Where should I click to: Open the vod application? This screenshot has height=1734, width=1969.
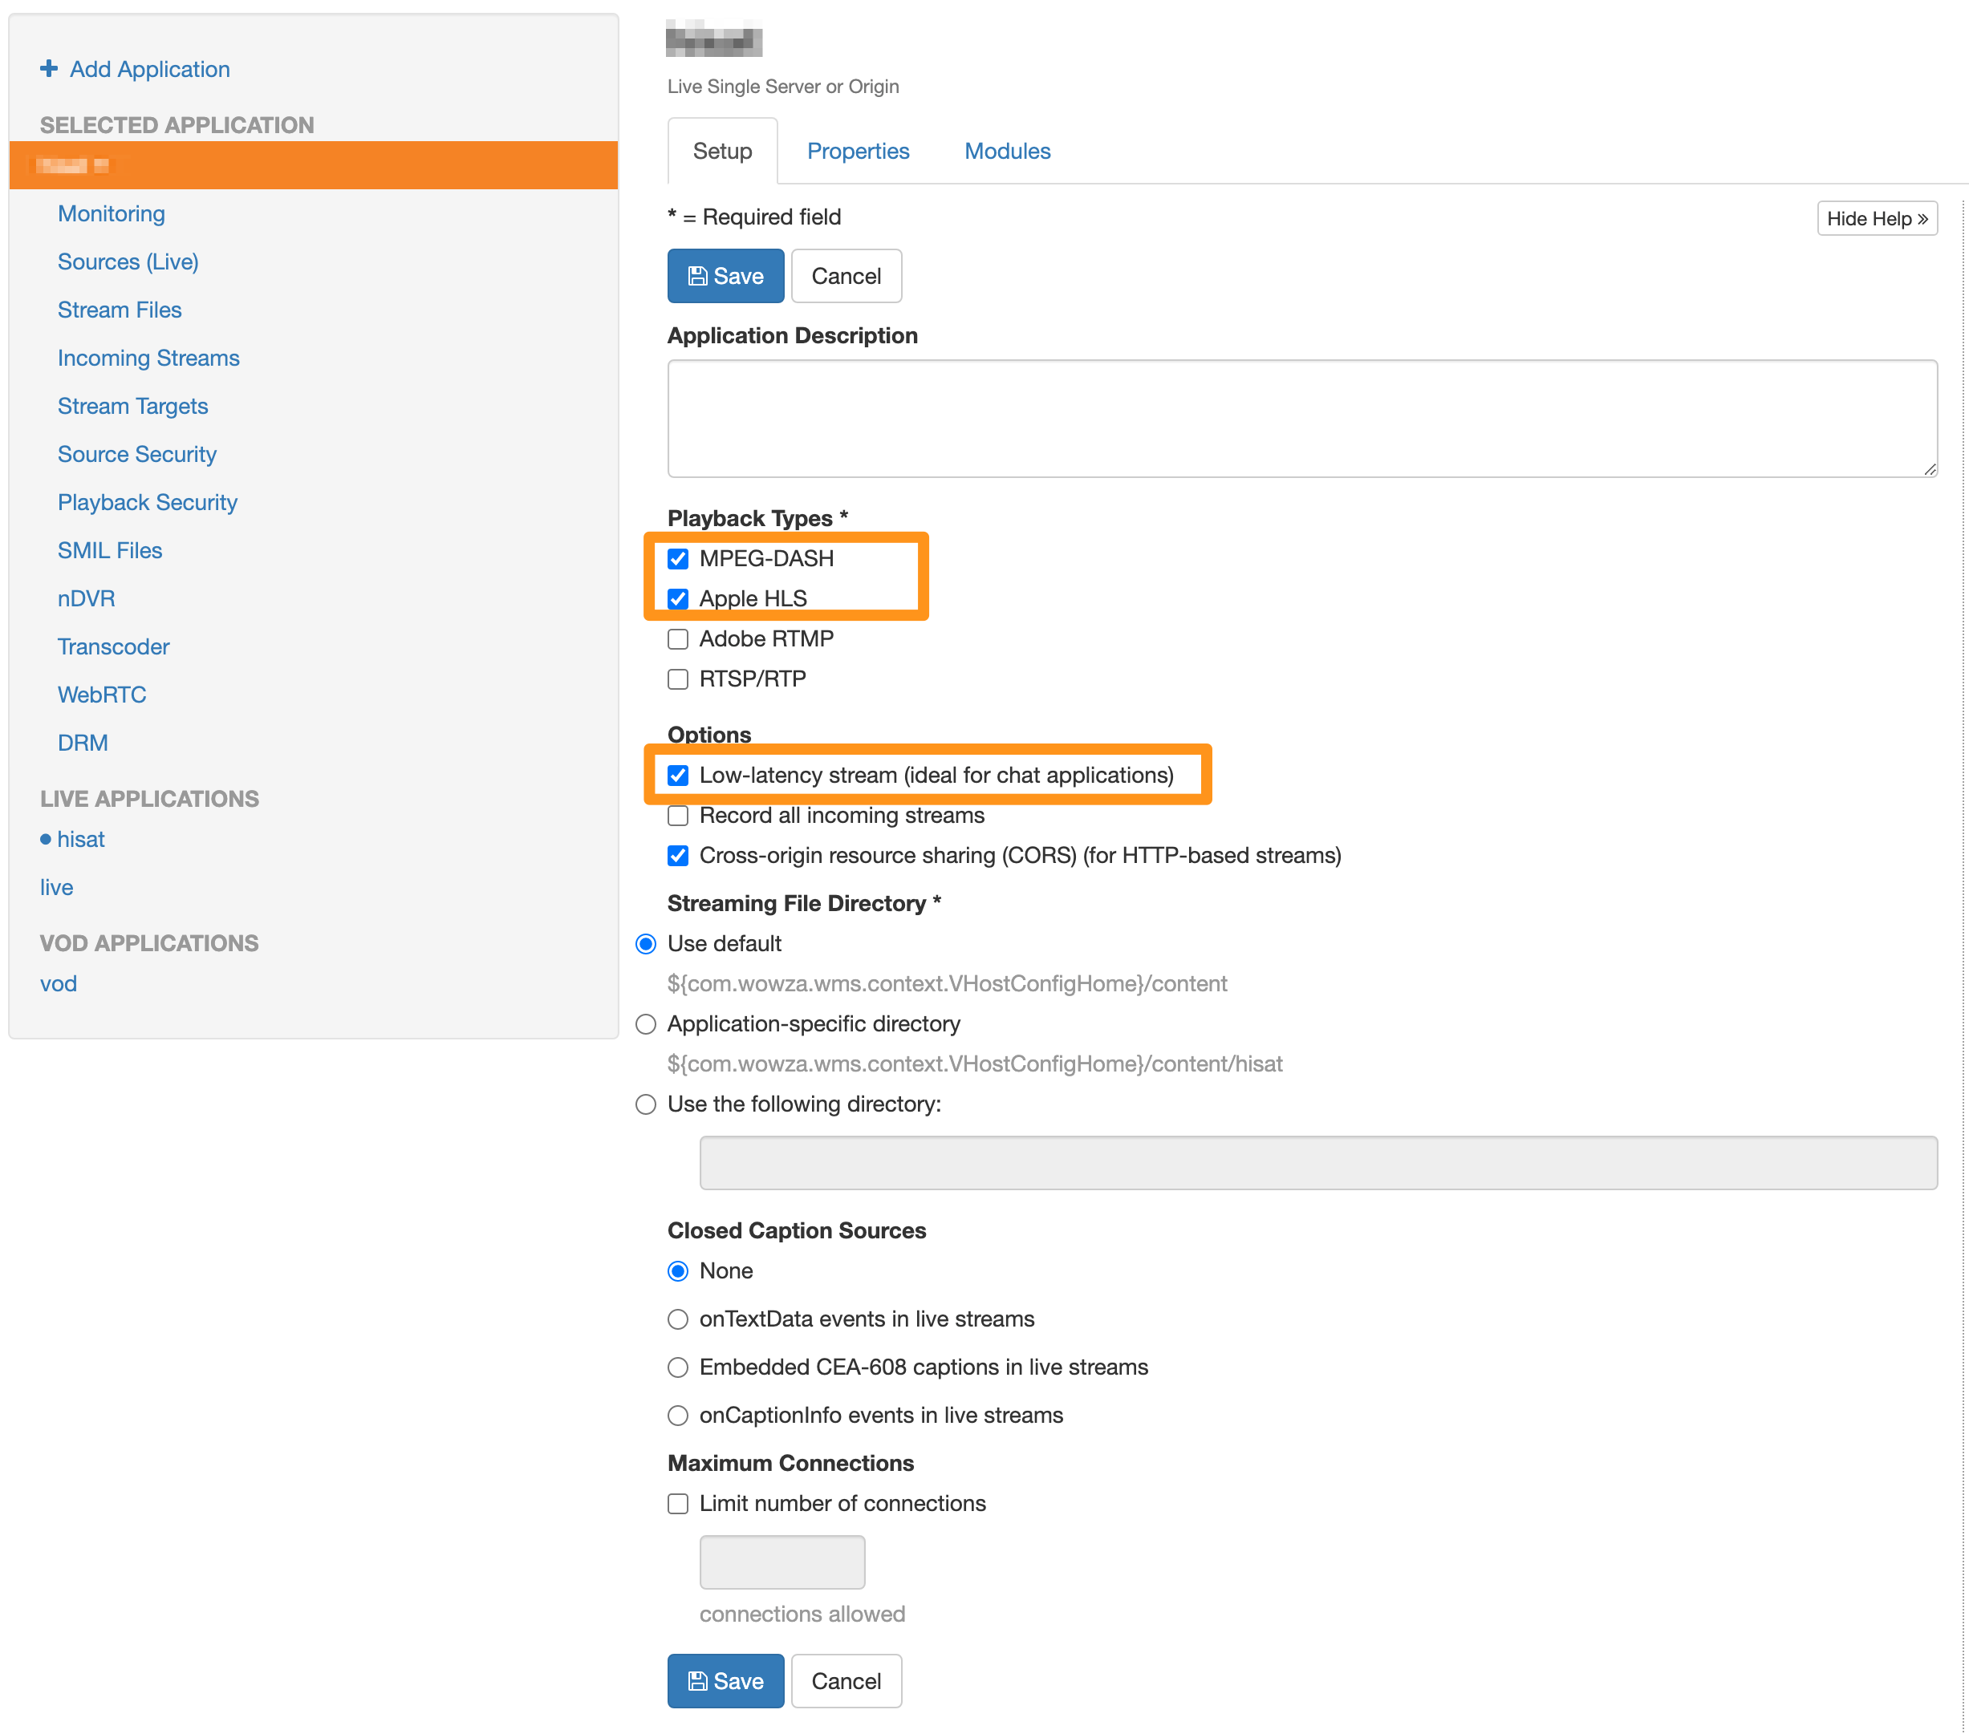[59, 984]
